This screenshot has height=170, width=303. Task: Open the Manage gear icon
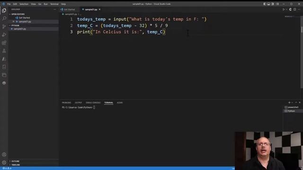4,162
